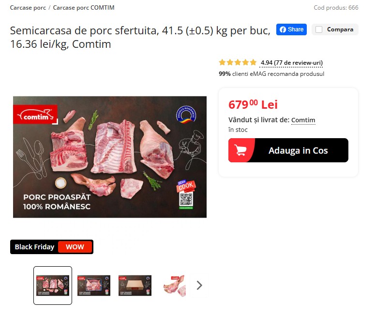The image size is (375, 315).
Task: Click the Scan Cook QR code badge
Action: tap(186, 195)
